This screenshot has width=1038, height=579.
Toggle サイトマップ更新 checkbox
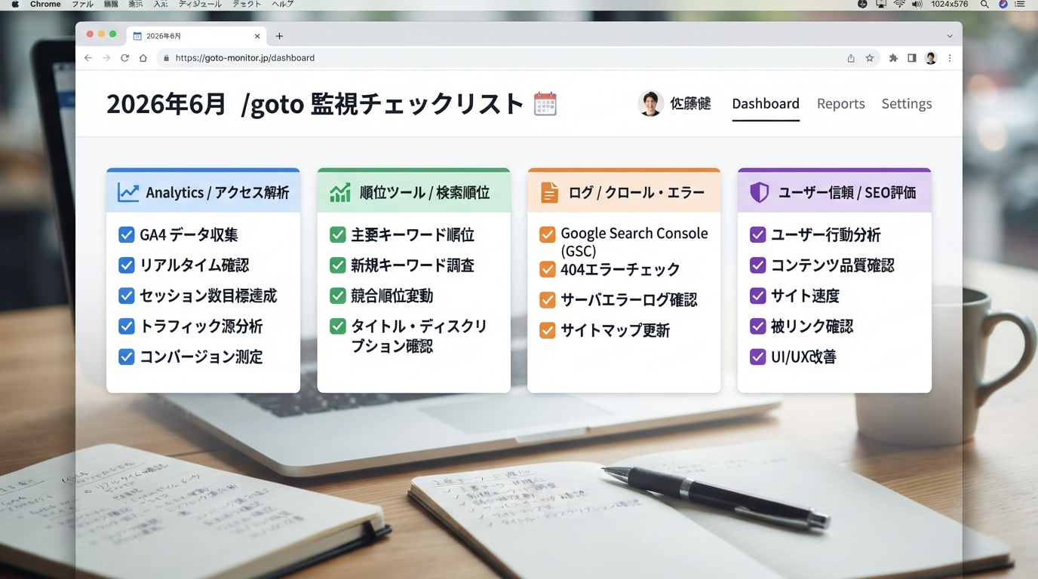(x=548, y=330)
